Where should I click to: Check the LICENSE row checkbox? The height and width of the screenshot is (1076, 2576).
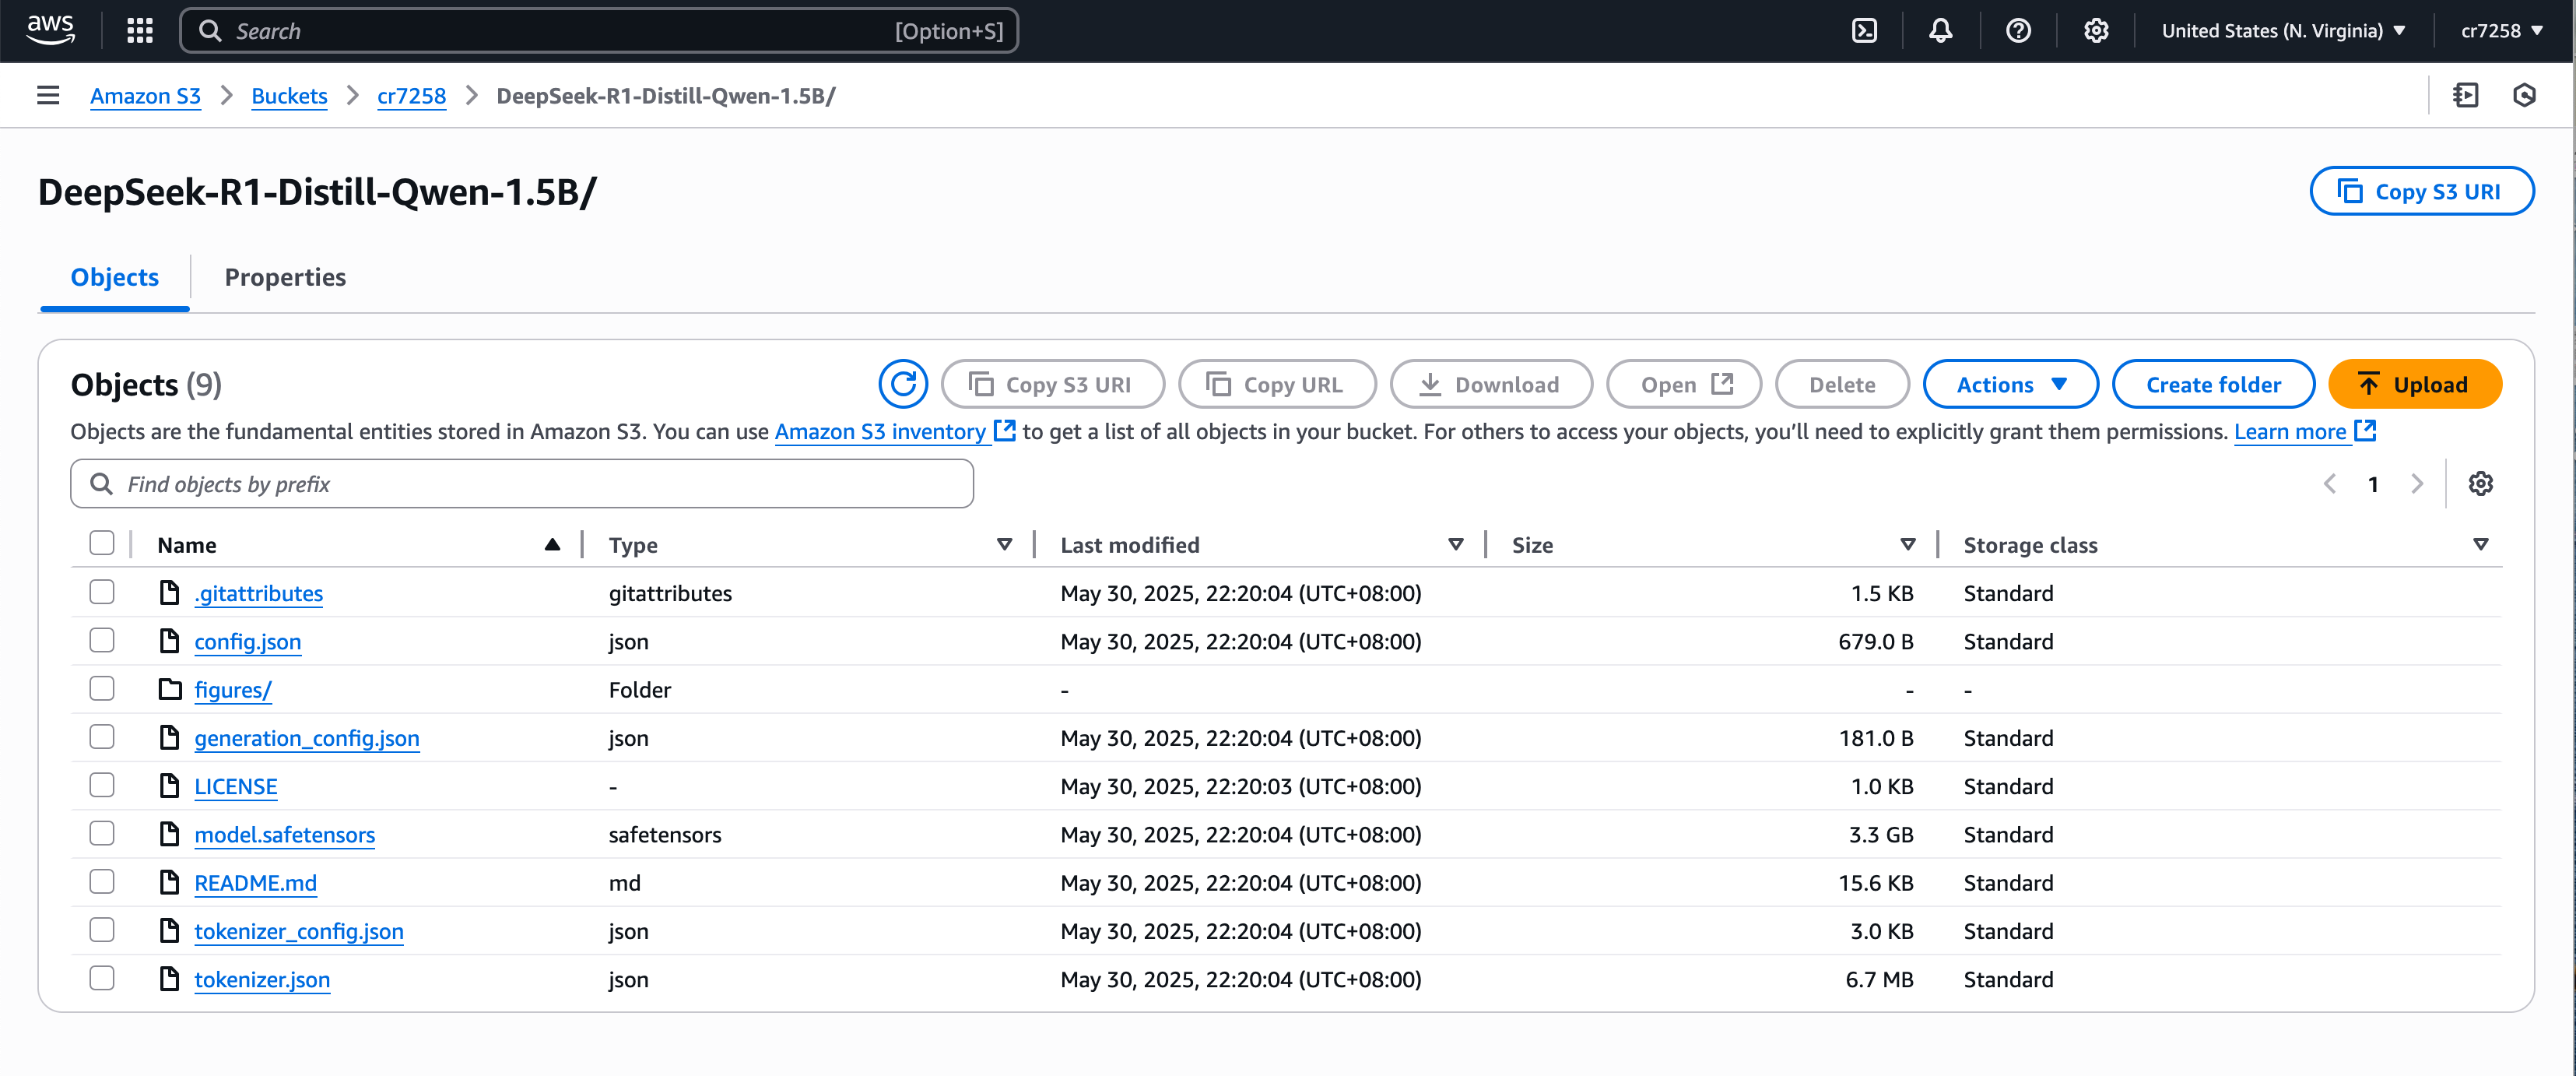coord(102,785)
